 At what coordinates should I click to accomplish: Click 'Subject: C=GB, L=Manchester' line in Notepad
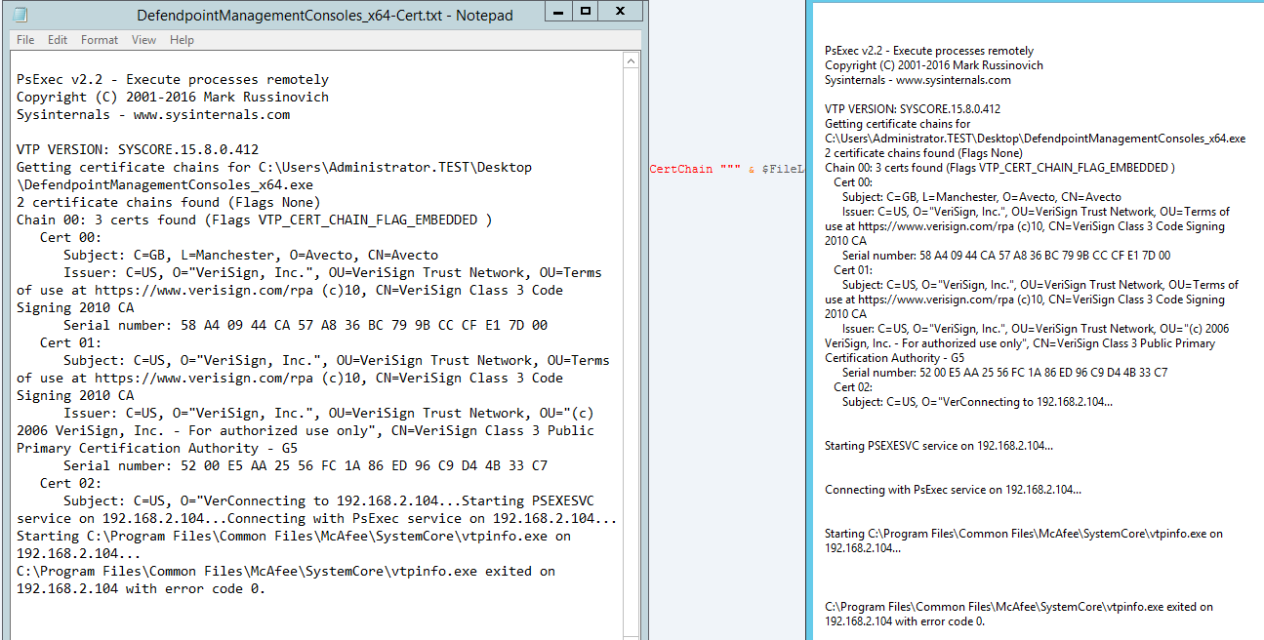[x=251, y=256]
